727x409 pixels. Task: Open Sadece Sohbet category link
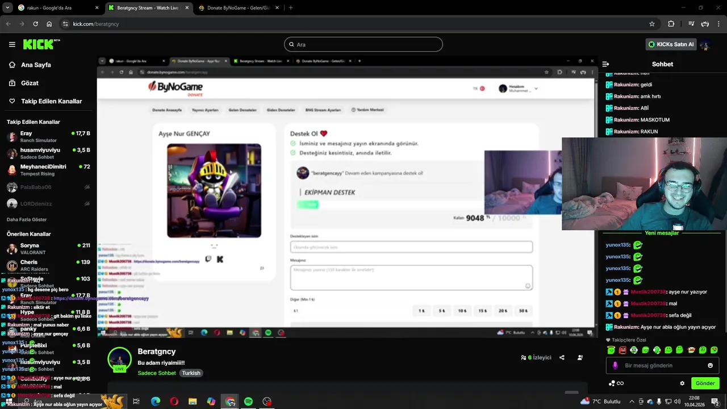tap(157, 373)
